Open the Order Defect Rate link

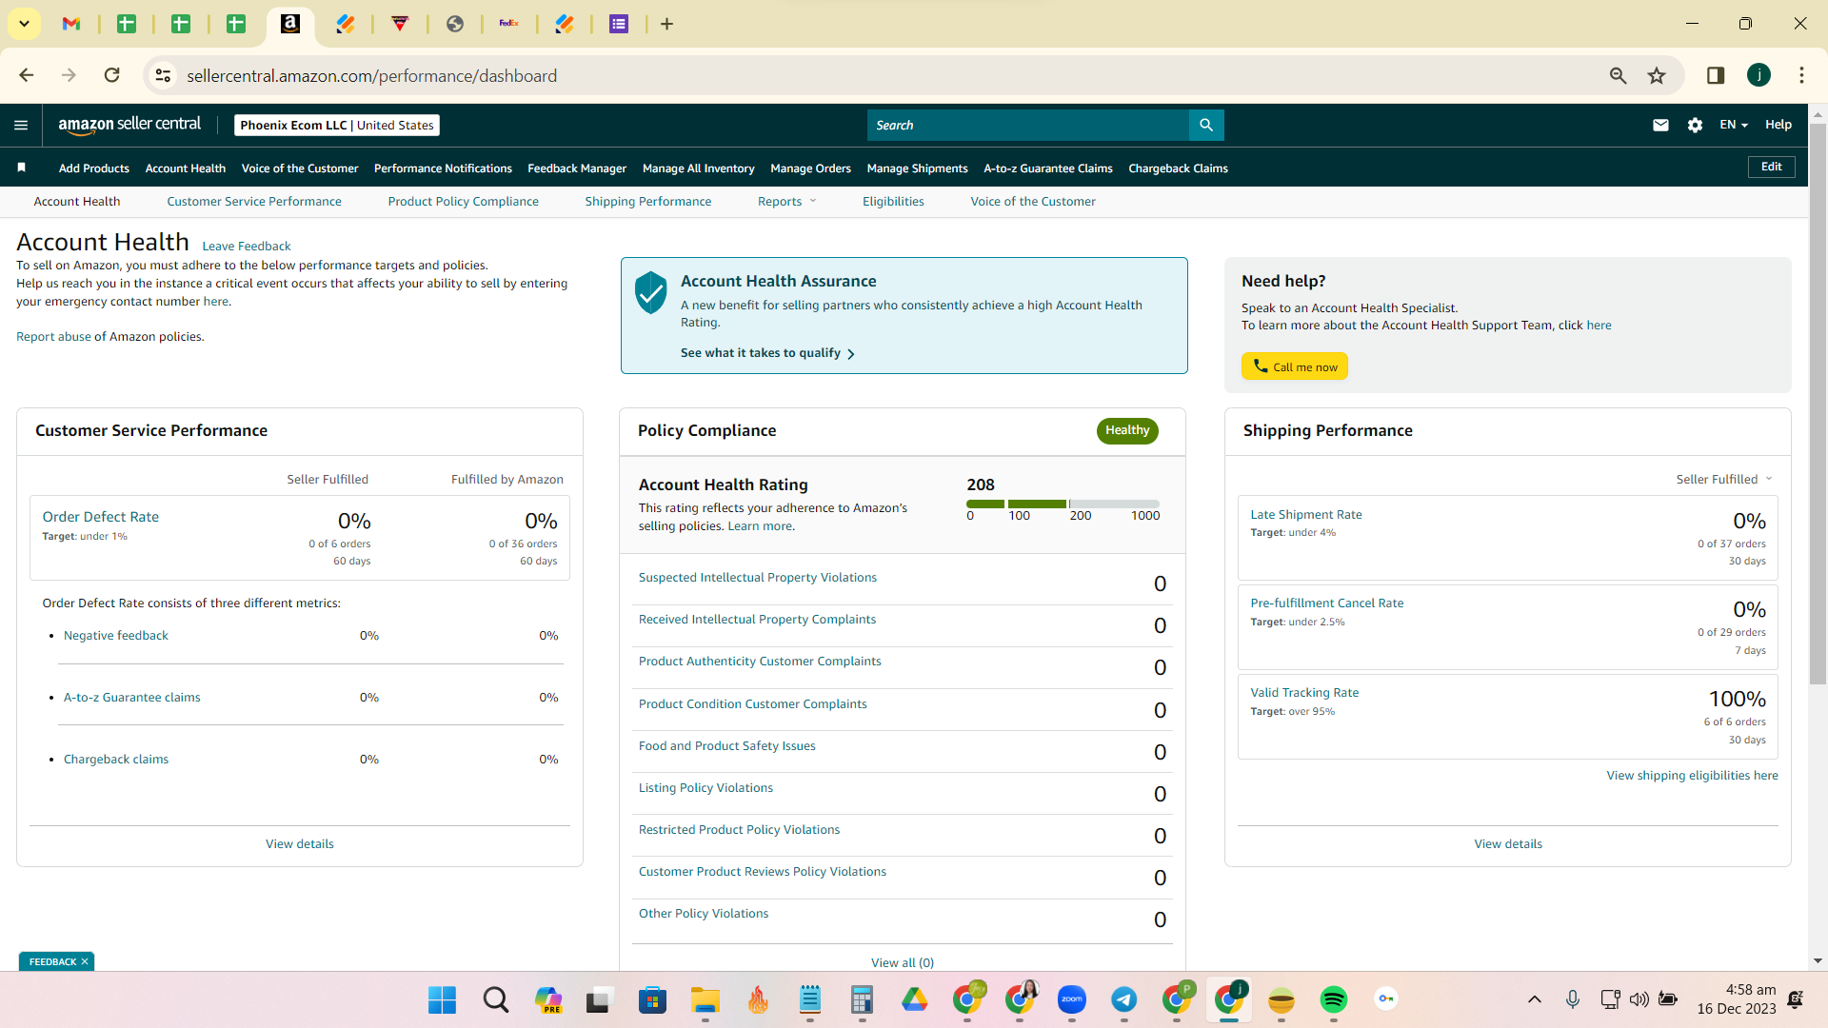(100, 516)
